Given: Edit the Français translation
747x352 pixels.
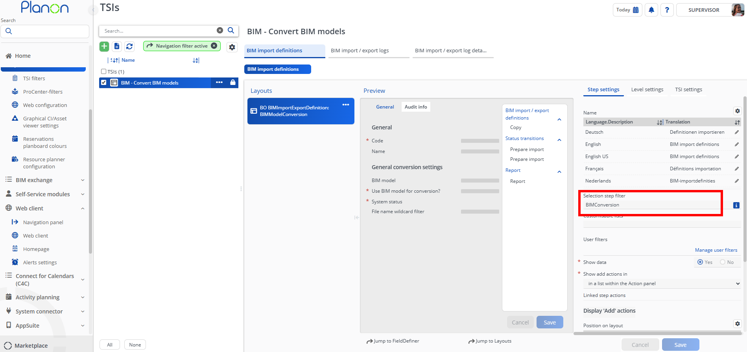Looking at the screenshot, I should click(737, 169).
